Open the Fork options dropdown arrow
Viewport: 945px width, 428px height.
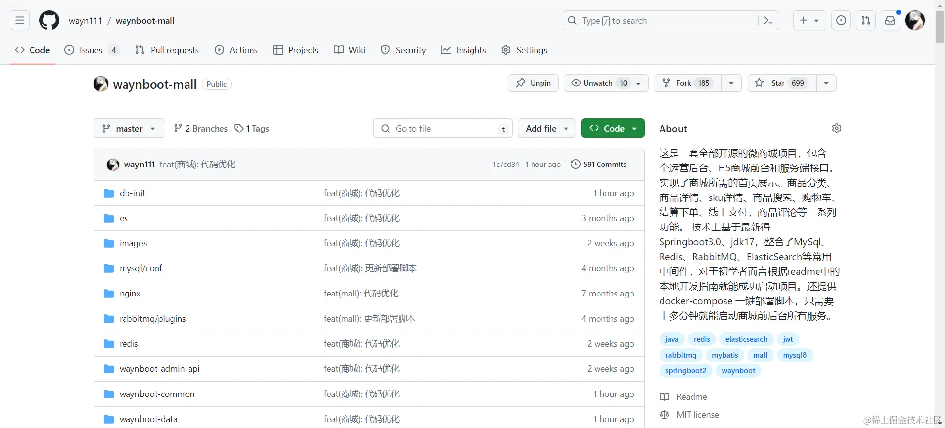click(731, 83)
